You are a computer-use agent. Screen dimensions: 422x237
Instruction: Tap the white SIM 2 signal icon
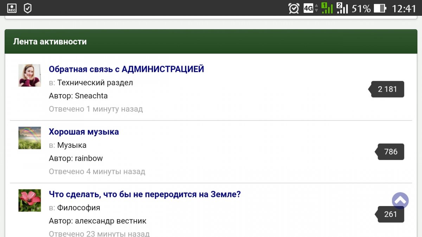tap(342, 8)
